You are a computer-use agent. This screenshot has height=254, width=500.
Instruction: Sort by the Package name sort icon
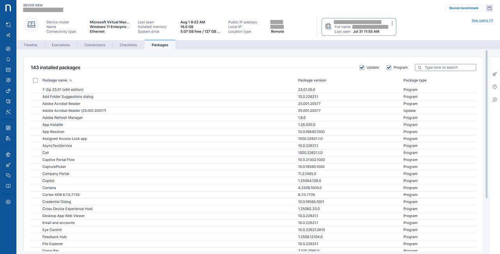(71, 81)
